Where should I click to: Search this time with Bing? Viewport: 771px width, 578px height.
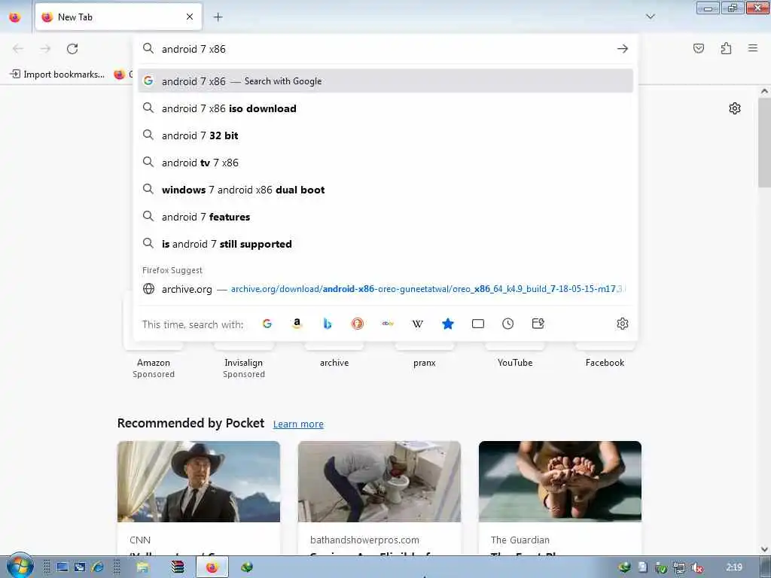point(327,324)
